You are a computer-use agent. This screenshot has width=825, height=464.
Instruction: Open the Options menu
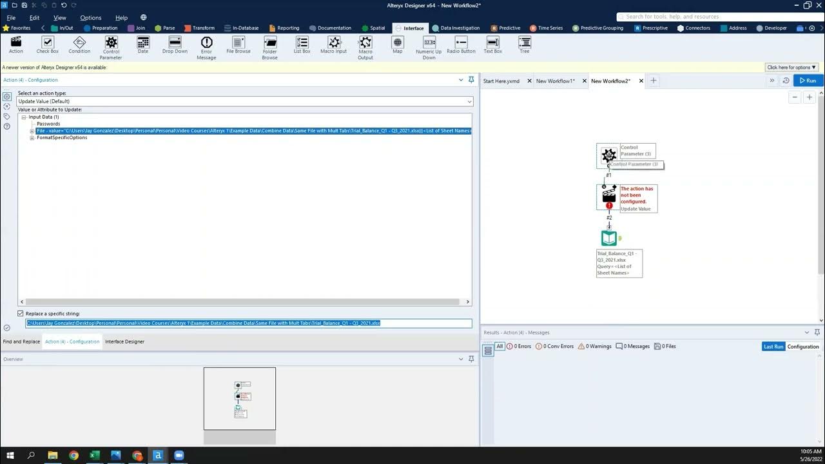[91, 18]
